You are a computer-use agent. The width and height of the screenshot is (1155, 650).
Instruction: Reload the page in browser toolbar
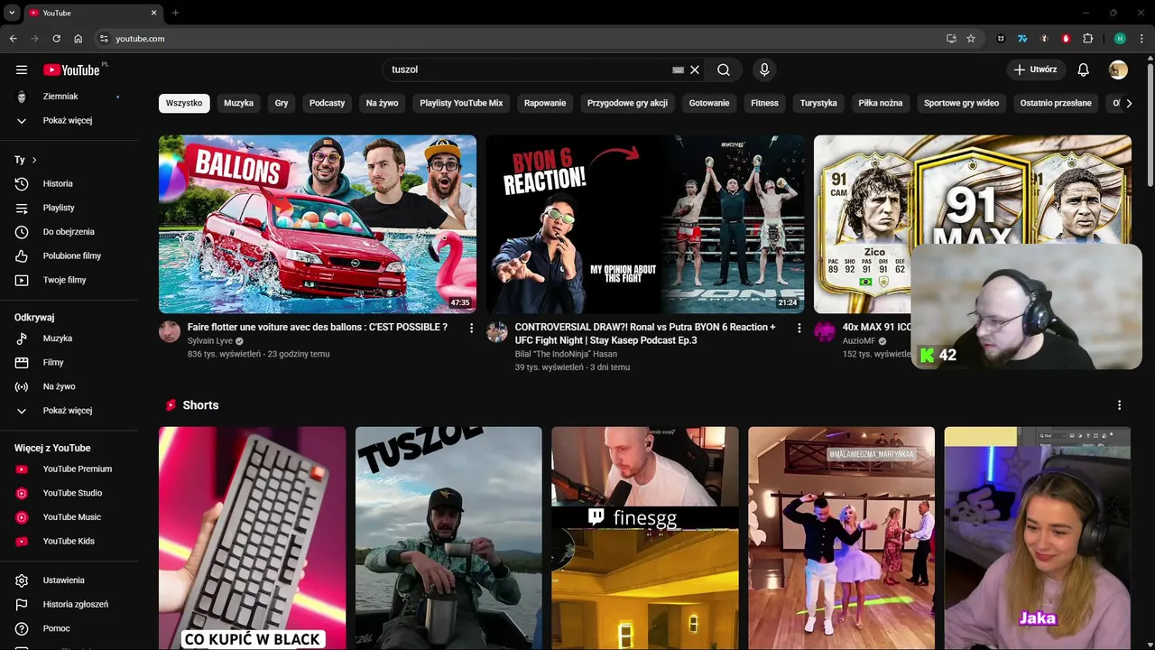(56, 39)
